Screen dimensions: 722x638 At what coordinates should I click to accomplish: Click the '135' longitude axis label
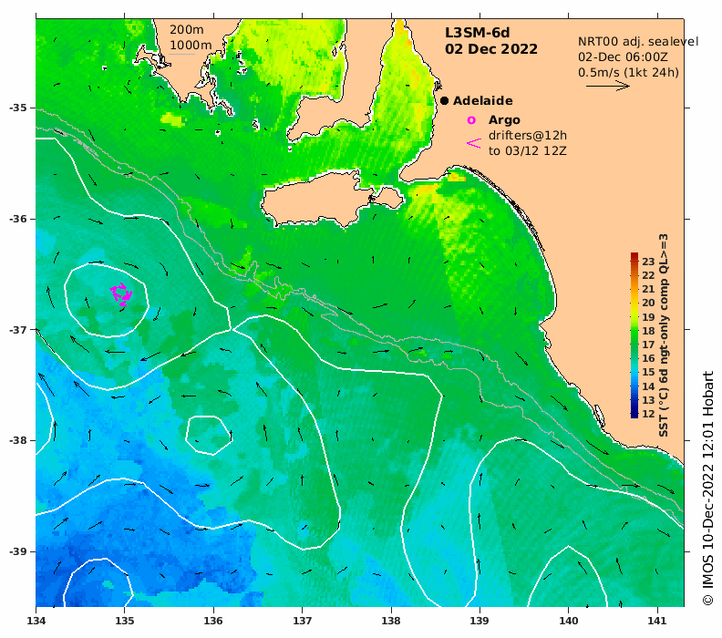(124, 621)
